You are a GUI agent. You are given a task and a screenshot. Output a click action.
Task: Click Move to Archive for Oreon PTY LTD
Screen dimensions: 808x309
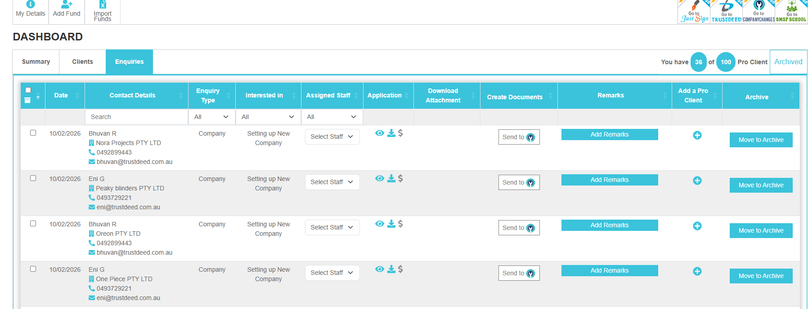[x=761, y=230]
